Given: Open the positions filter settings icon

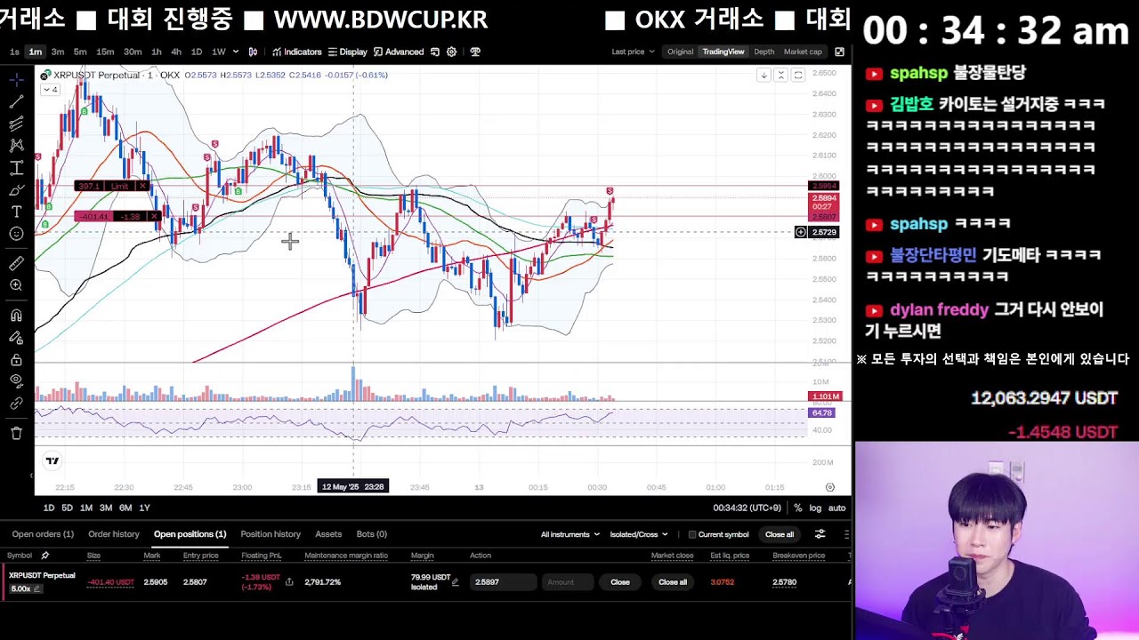Looking at the screenshot, I should [820, 534].
